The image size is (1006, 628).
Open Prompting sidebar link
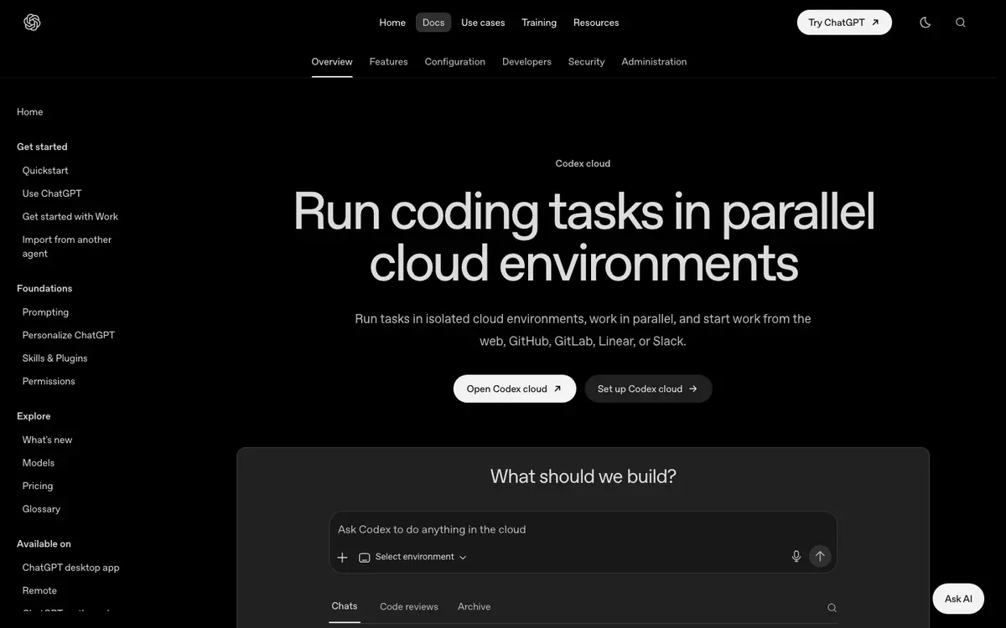tap(45, 312)
